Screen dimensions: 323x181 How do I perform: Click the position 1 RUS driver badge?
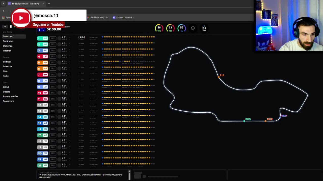tap(43, 38)
